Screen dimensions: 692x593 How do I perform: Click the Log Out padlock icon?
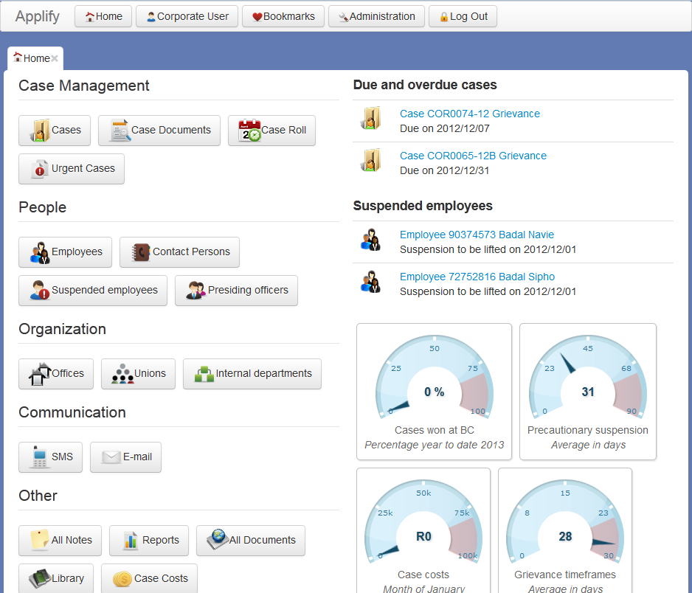[x=443, y=17]
